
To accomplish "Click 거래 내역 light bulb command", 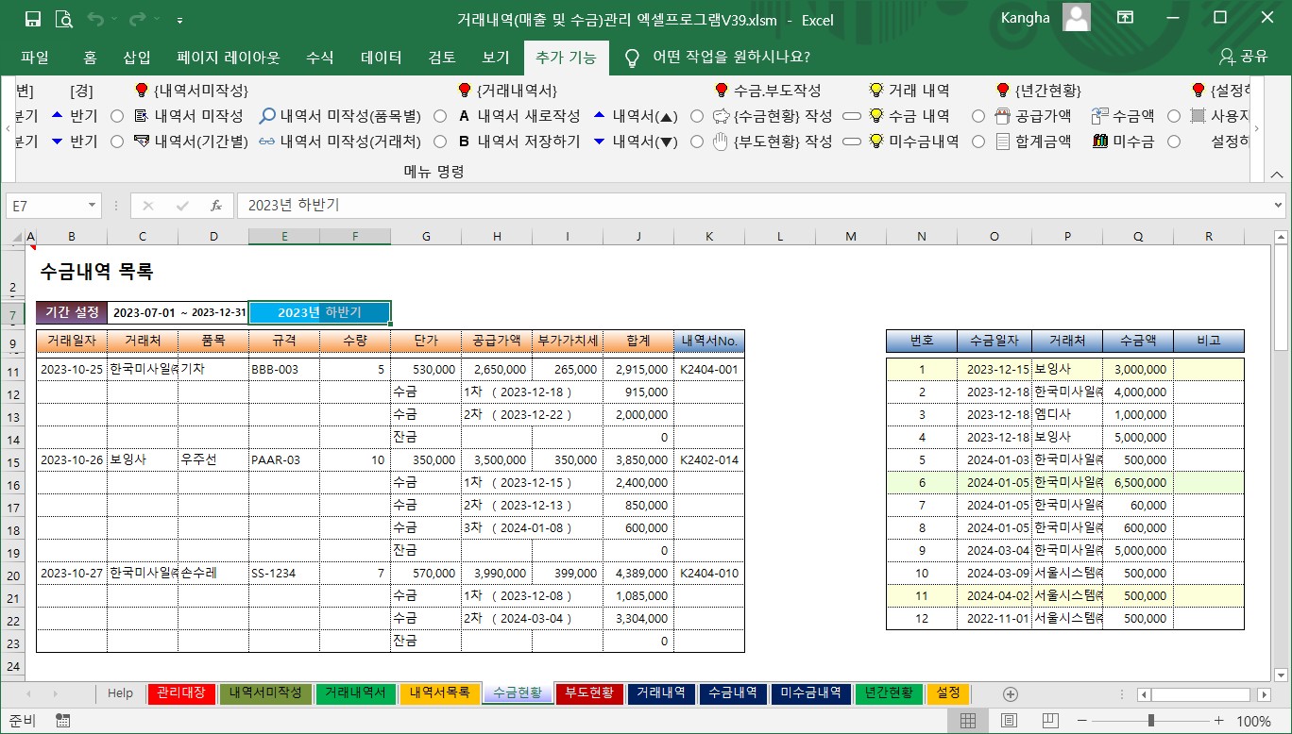I will (x=909, y=91).
